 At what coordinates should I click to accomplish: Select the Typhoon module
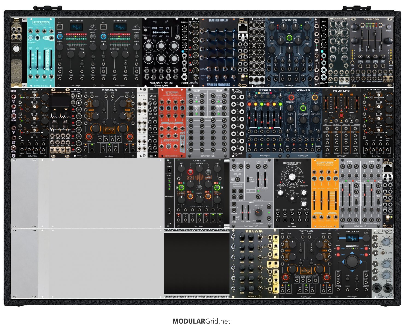click(372, 53)
